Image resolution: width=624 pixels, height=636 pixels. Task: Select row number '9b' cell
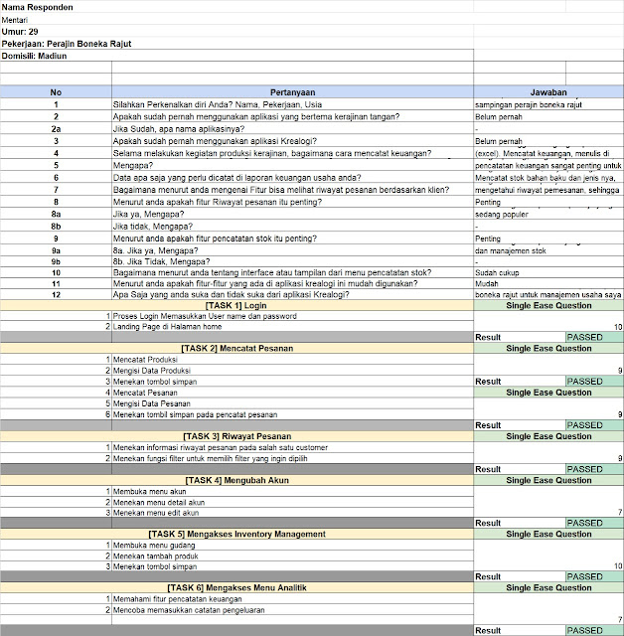pyautogui.click(x=56, y=261)
